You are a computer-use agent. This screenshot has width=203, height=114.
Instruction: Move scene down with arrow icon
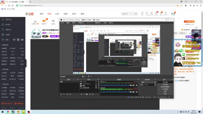pos(70,94)
